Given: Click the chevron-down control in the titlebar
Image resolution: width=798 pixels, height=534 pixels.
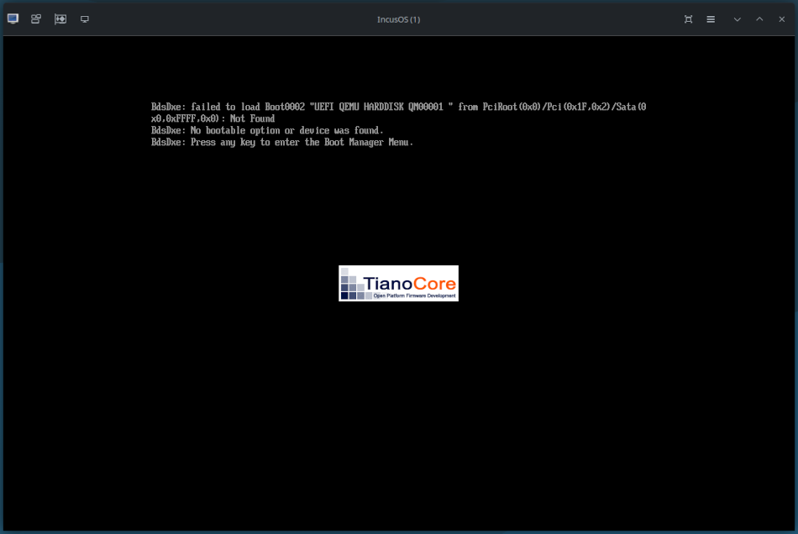Looking at the screenshot, I should (x=737, y=18).
